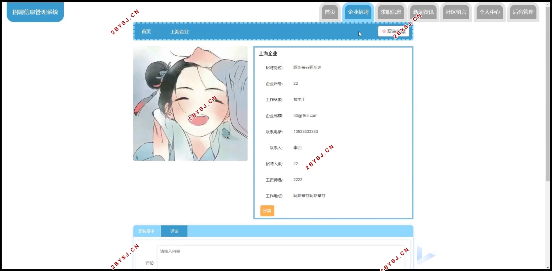
Task: Click the 企业邮箱 field label
Action: (x=274, y=116)
